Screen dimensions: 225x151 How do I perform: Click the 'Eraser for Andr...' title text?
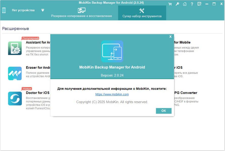(38, 67)
